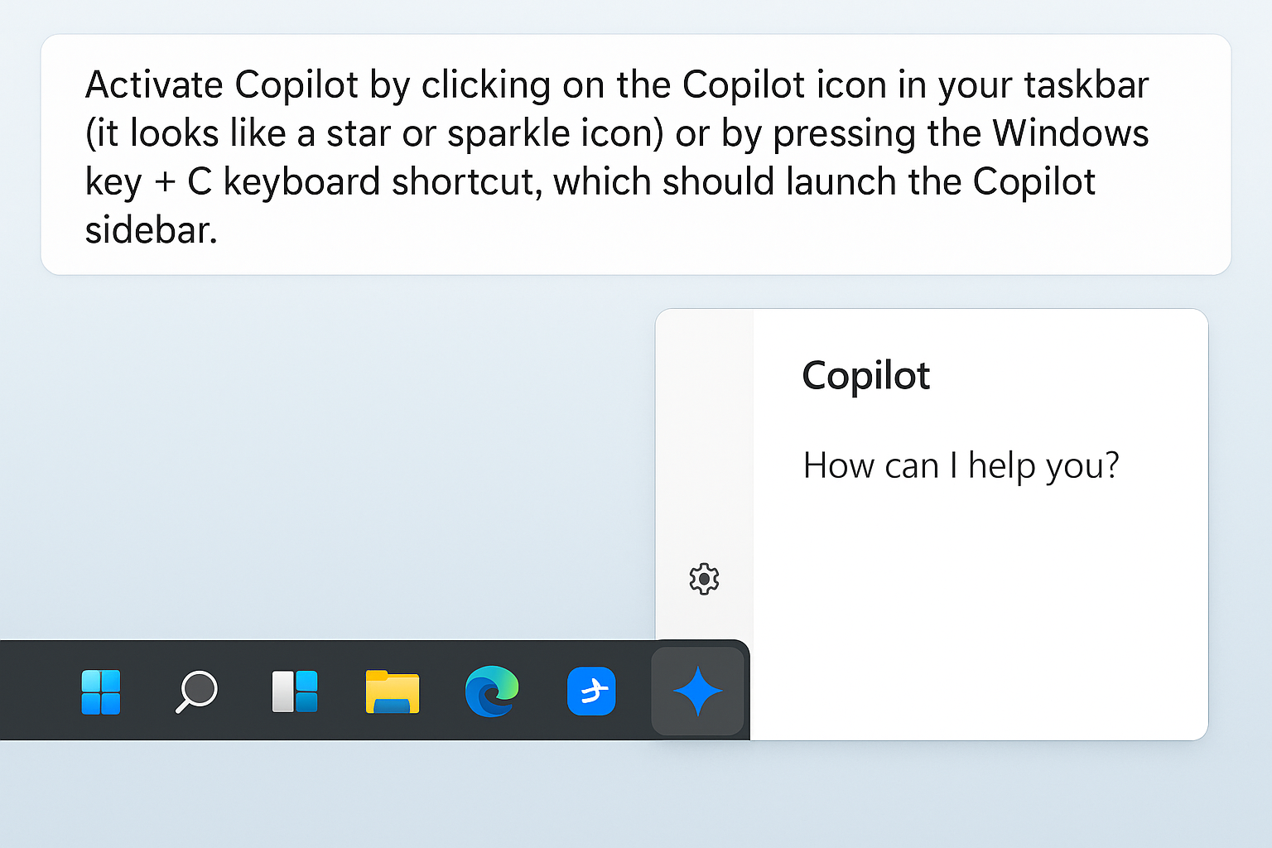The height and width of the screenshot is (848, 1272).
Task: Click the word "sidebar." in the instructions
Action: 151,230
